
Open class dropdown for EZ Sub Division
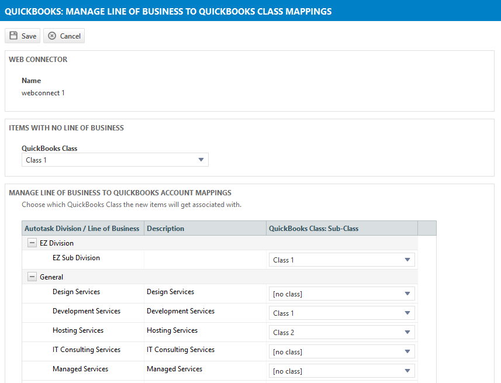point(341,260)
